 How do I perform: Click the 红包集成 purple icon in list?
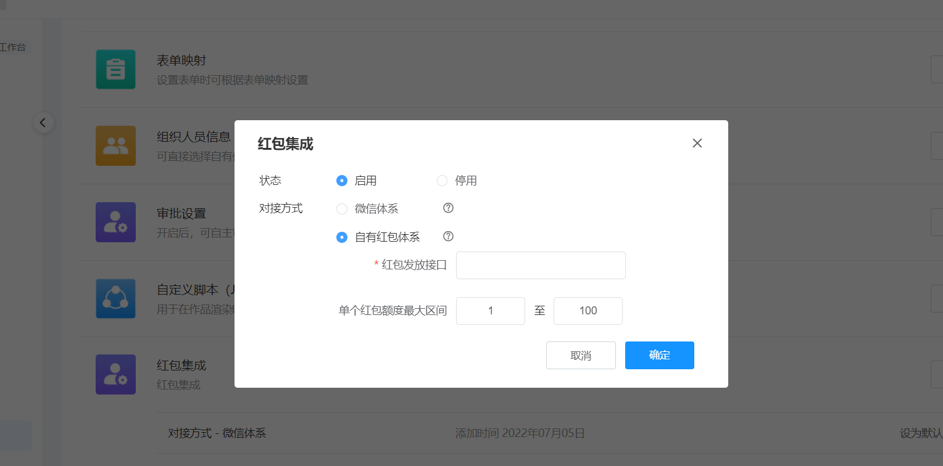point(115,374)
